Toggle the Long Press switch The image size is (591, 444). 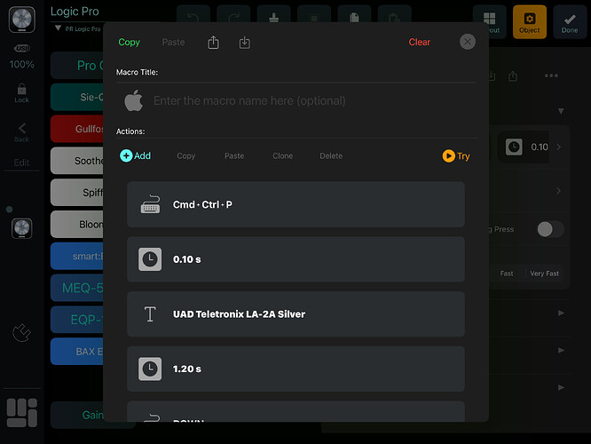point(550,229)
